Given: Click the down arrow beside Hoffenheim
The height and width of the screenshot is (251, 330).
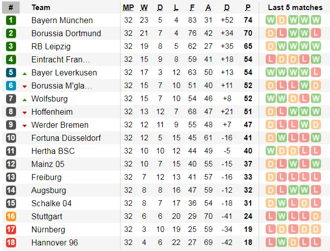Looking at the screenshot, I should (x=24, y=112).
